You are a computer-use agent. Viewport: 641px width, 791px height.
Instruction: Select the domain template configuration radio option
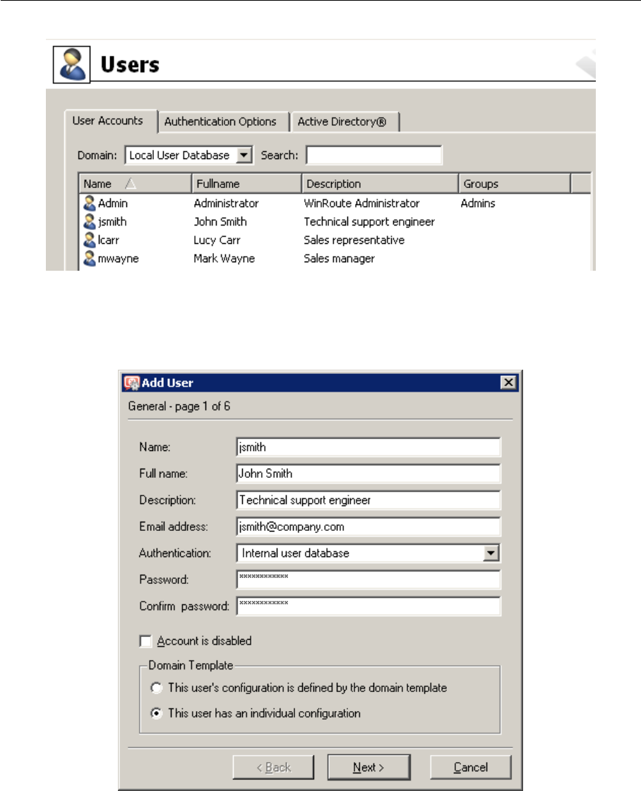tap(156, 688)
